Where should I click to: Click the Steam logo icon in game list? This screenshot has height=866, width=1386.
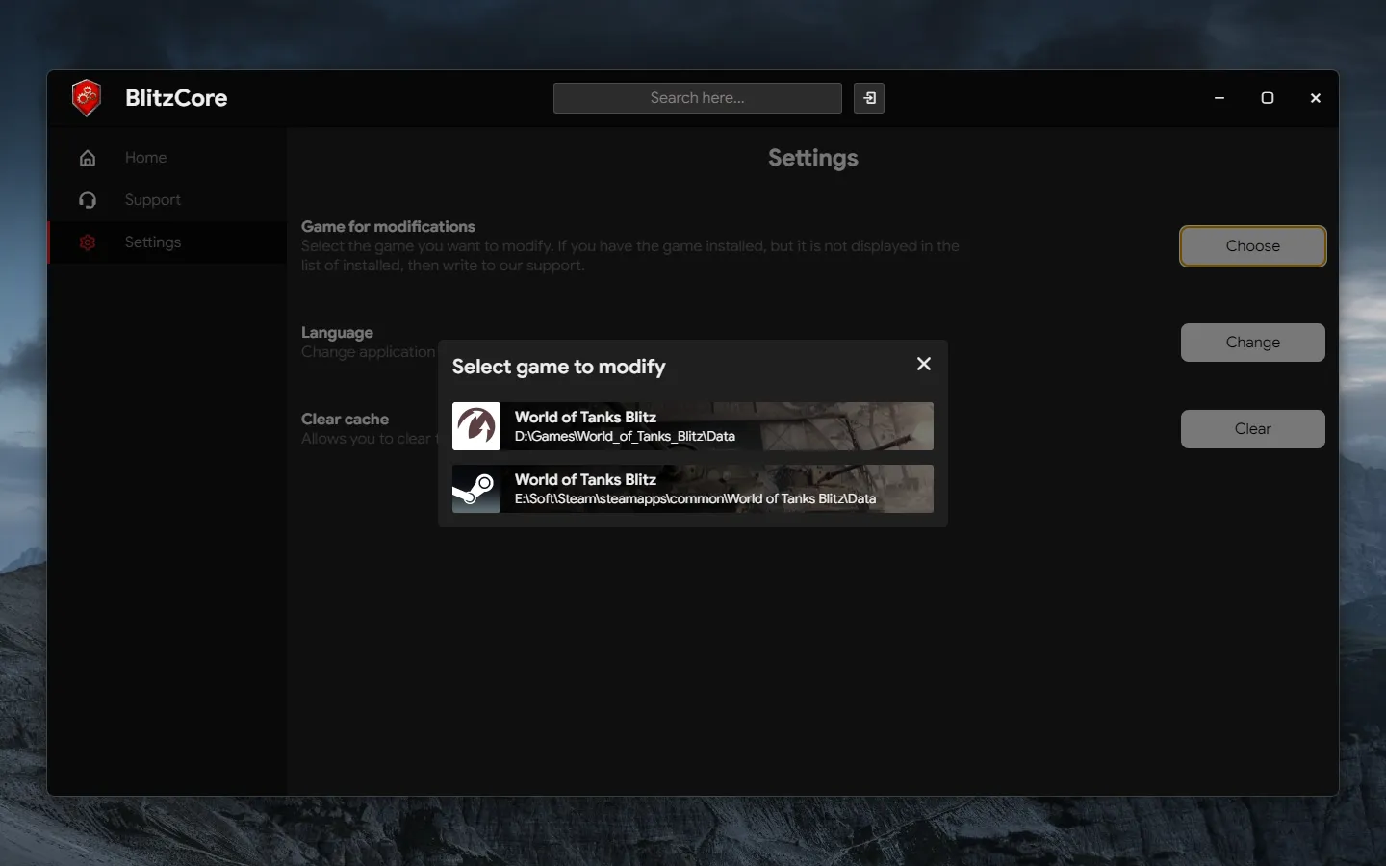tap(476, 489)
